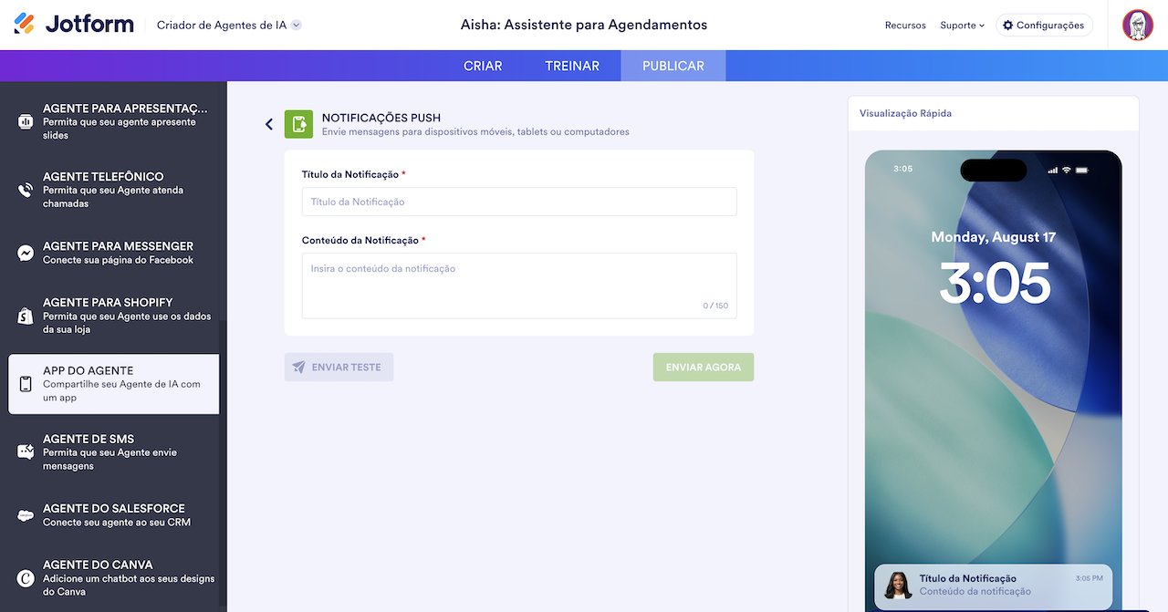
Task: Click the '0 / 150' character counter
Action: 715,306
